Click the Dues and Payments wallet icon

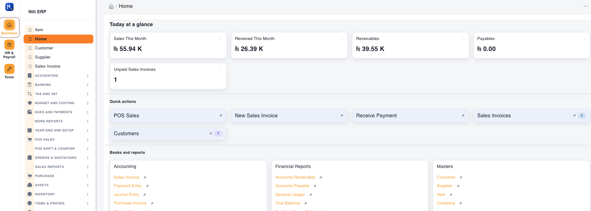pyautogui.click(x=30, y=112)
